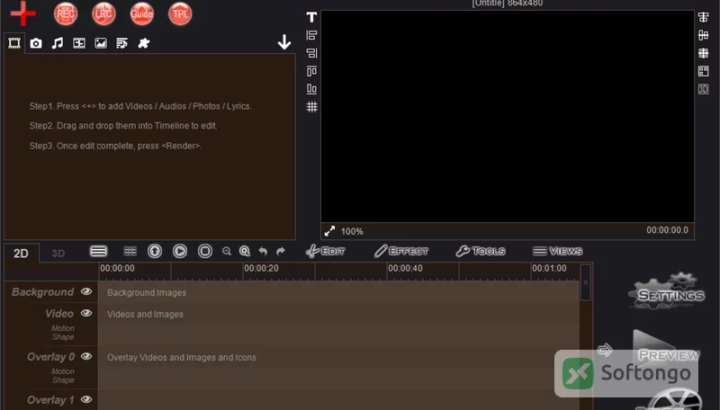
Task: Open the Effect menu
Action: 401,252
